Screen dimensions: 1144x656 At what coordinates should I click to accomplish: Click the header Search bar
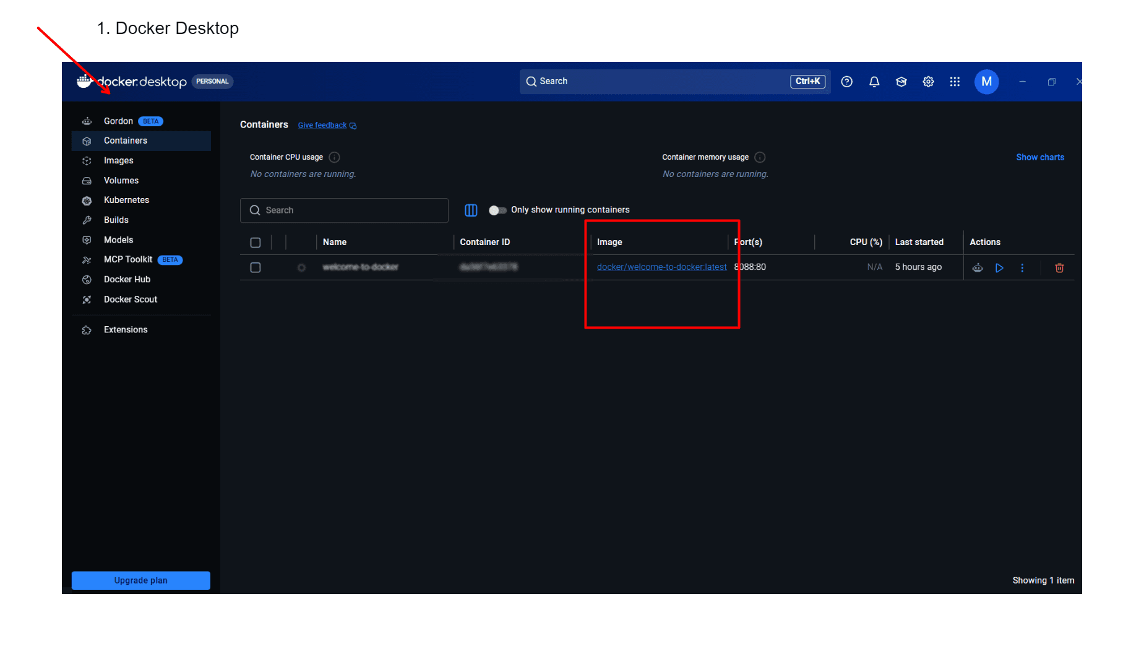pyautogui.click(x=674, y=82)
